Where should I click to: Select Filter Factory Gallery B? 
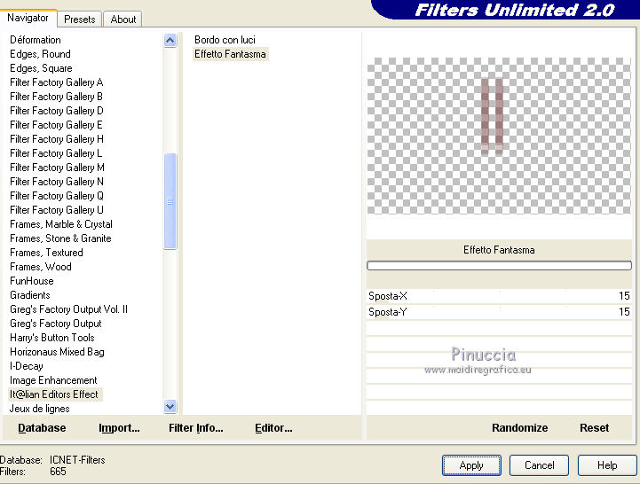(x=56, y=97)
